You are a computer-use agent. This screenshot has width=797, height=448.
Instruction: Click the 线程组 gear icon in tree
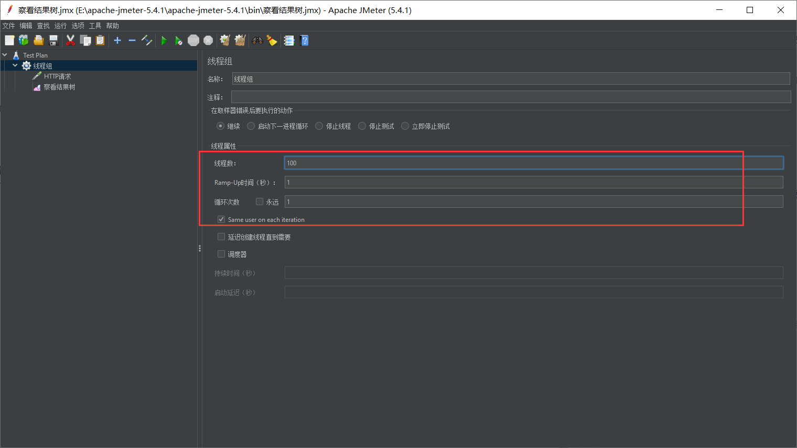(26, 65)
